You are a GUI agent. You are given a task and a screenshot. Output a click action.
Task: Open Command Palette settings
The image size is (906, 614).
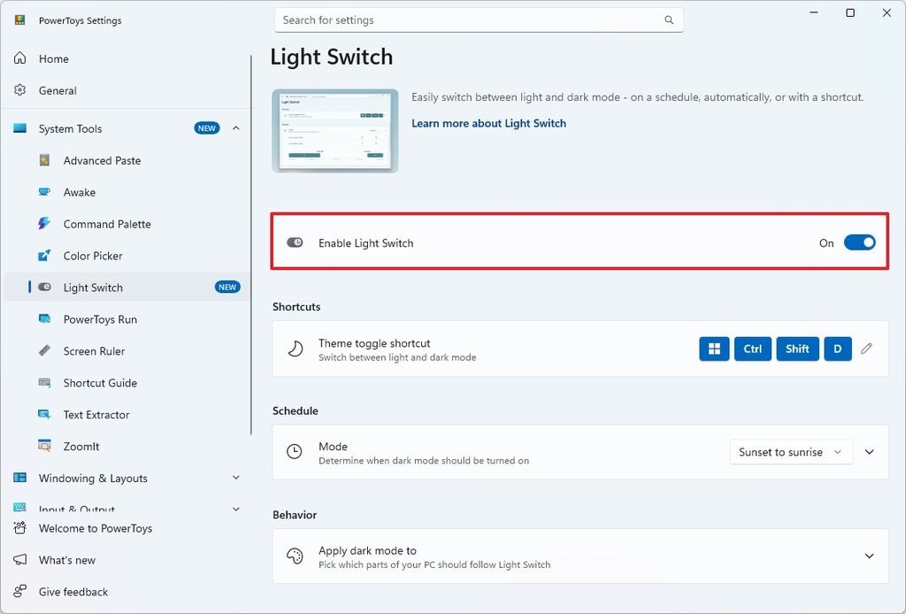coord(127,224)
